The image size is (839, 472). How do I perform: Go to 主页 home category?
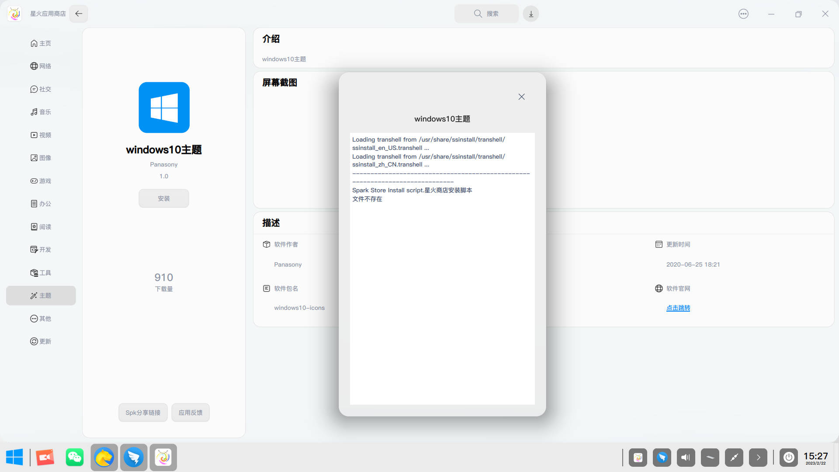click(x=41, y=43)
